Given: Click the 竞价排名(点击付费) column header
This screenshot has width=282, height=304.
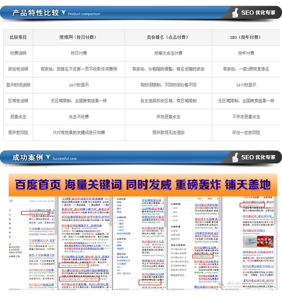Looking at the screenshot, I should pos(168,37).
